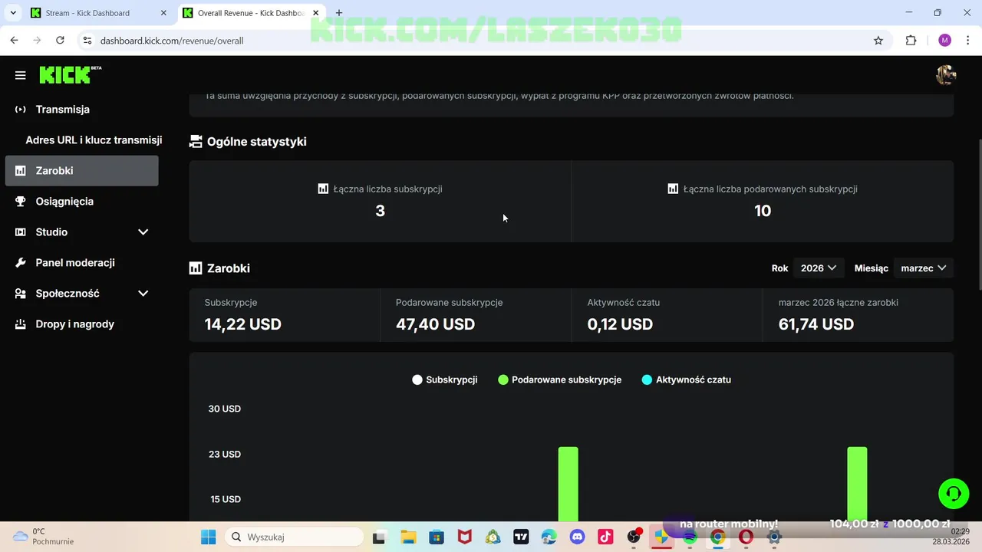Click icon beside Łączna liczba subskrypcji
The width and height of the screenshot is (982, 552).
point(323,189)
